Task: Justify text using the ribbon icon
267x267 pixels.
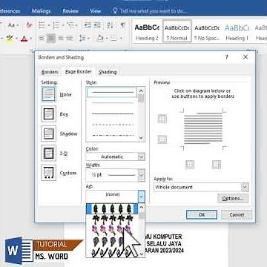Action: (70, 39)
